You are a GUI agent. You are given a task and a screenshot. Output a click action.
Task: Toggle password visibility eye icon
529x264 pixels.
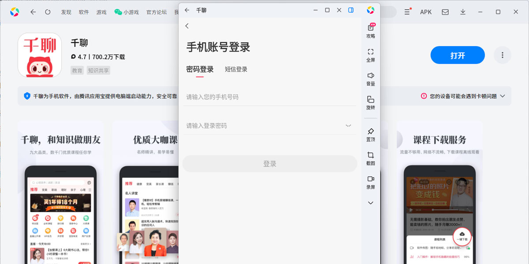click(x=348, y=125)
